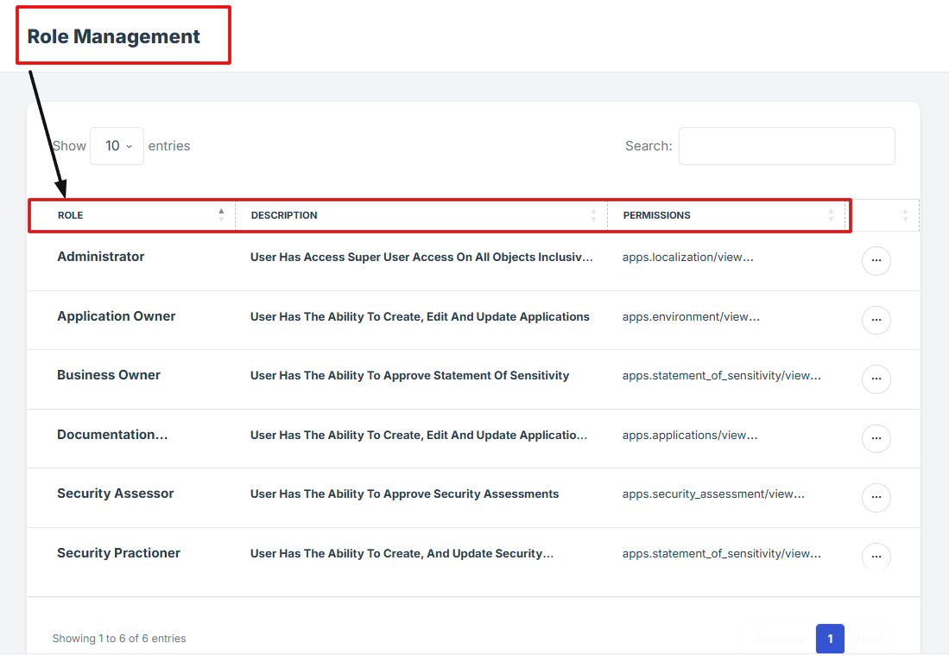Click the ellipsis button for Business Owner
Screen dimensions: 949x656
(x=876, y=379)
